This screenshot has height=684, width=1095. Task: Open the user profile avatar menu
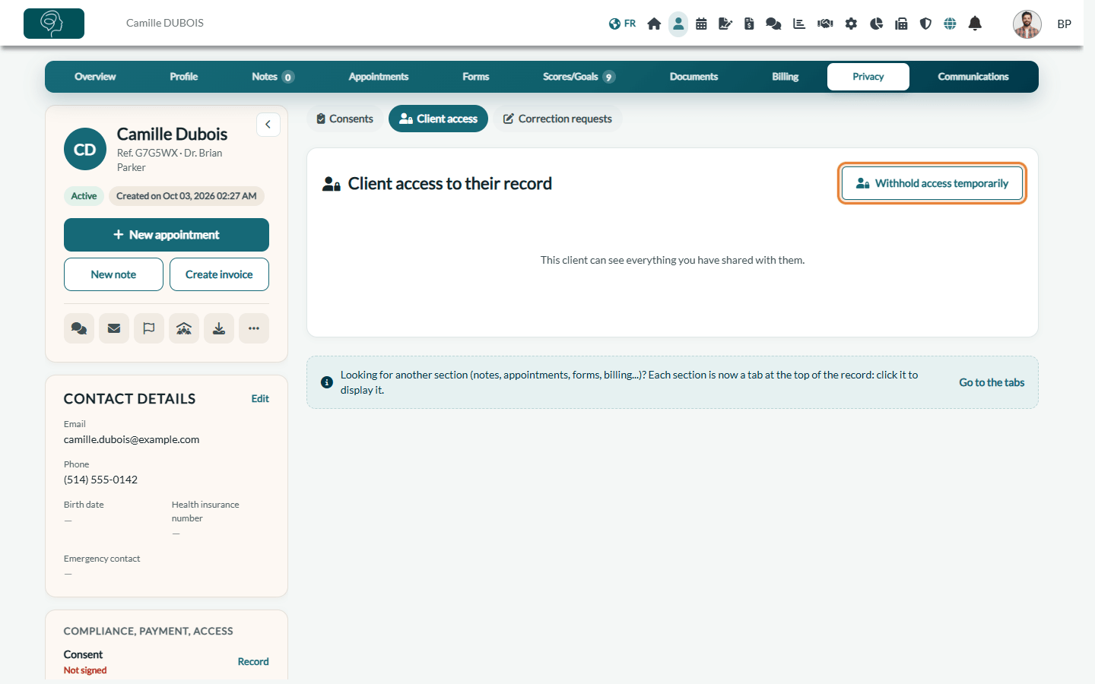pos(1027,24)
